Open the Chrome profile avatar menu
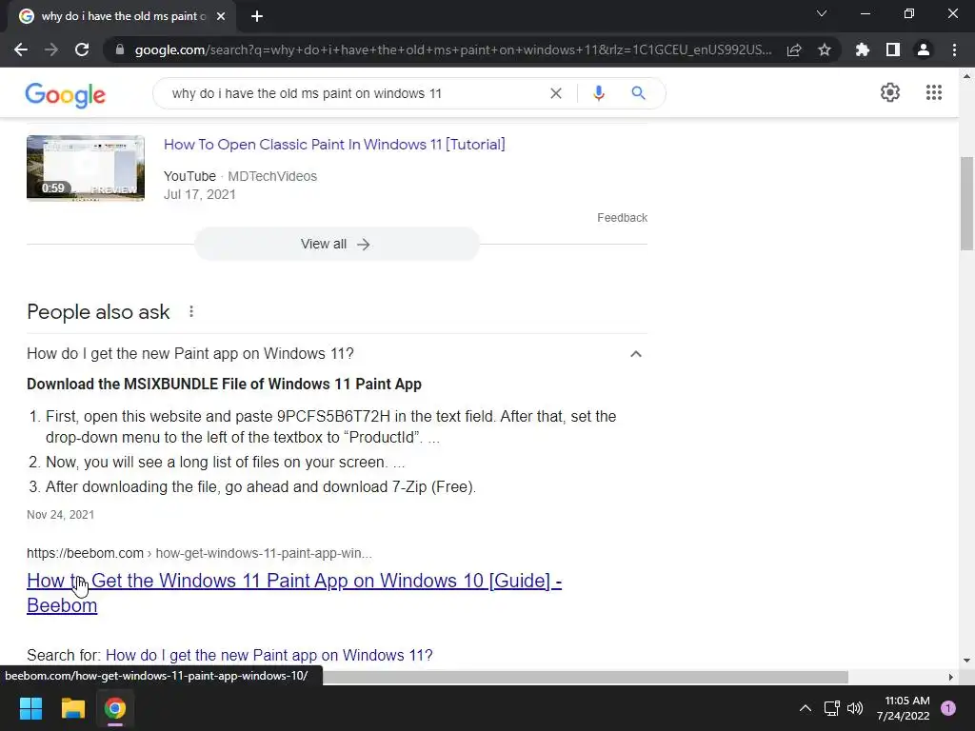This screenshot has height=731, width=975. (924, 49)
